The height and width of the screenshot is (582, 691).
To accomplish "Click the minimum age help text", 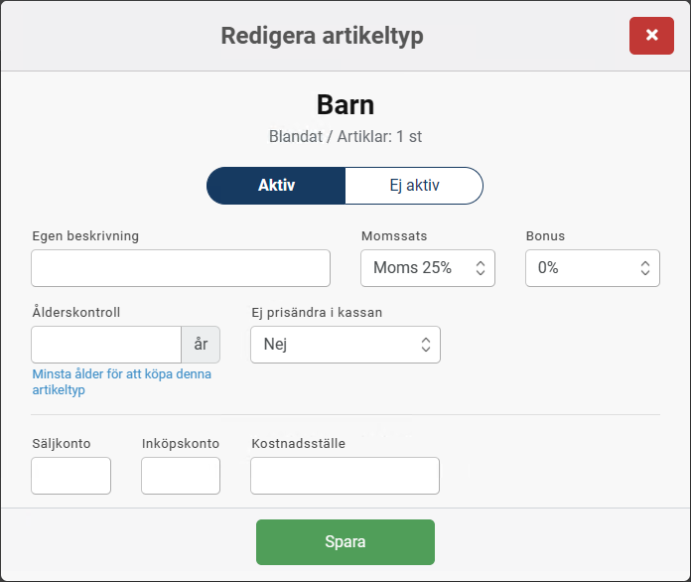I will 122,382.
